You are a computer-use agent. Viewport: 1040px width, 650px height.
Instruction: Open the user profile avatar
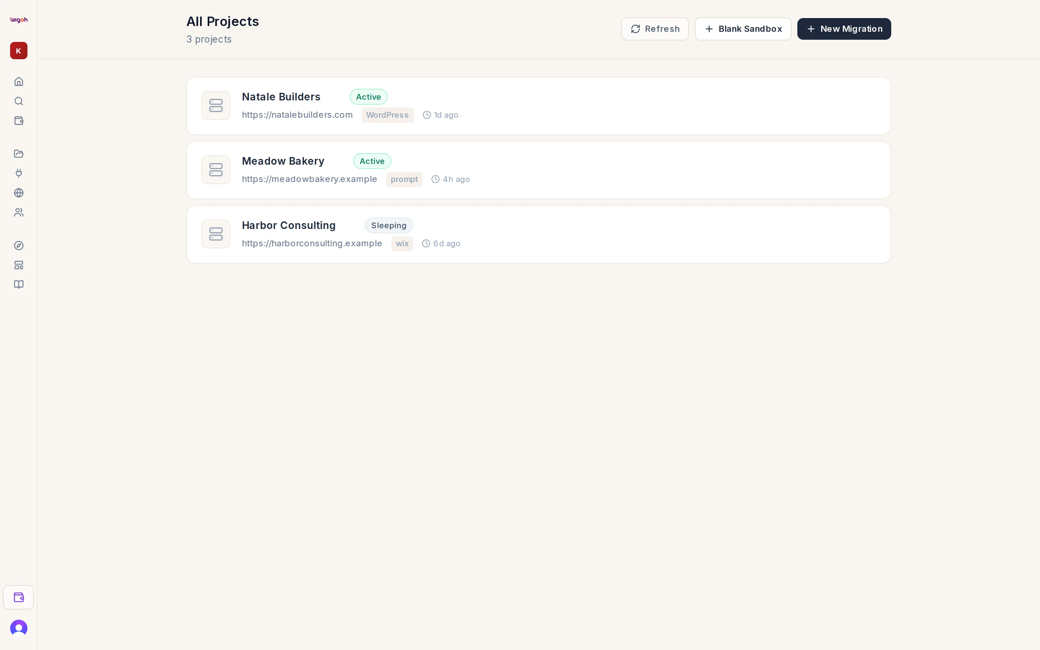click(x=18, y=628)
